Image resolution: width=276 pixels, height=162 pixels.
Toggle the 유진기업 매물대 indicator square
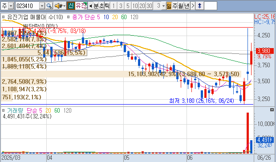click(4, 17)
